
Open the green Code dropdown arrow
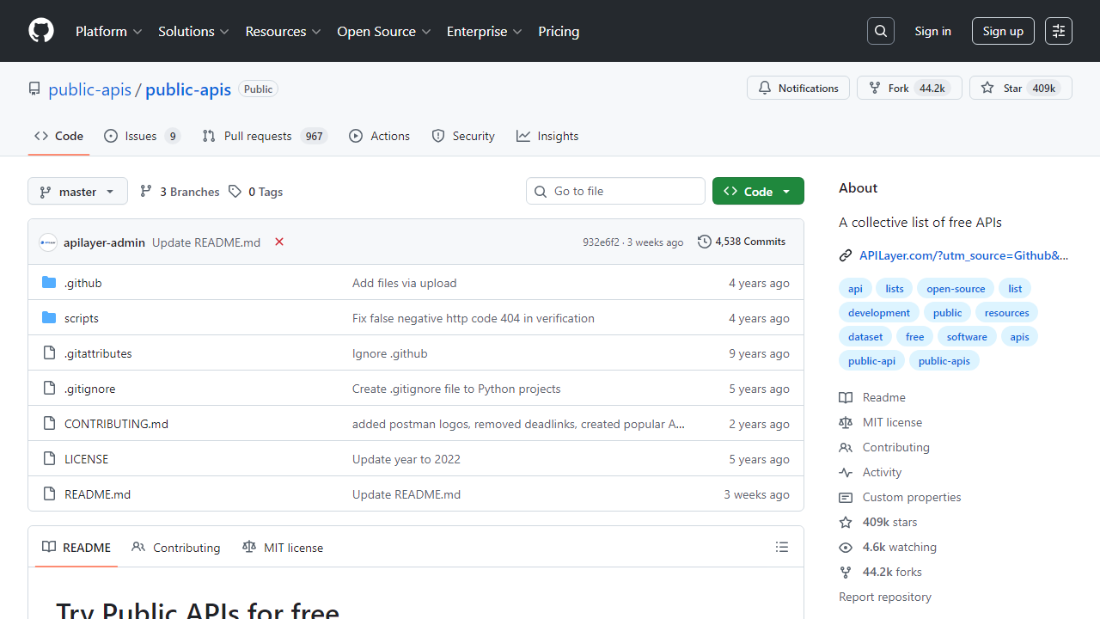pyautogui.click(x=787, y=190)
